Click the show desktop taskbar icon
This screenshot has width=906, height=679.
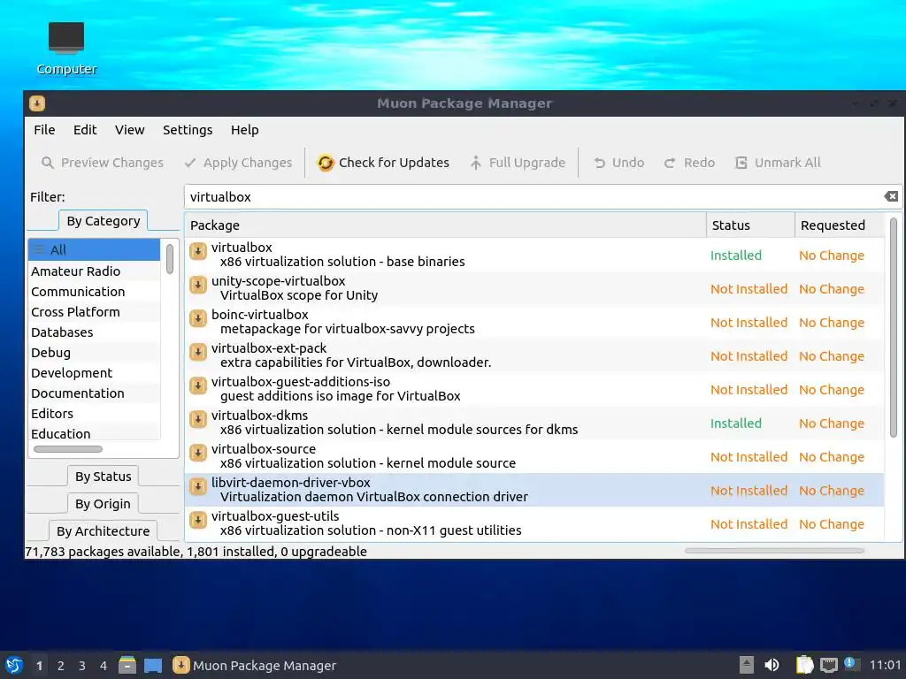point(153,665)
